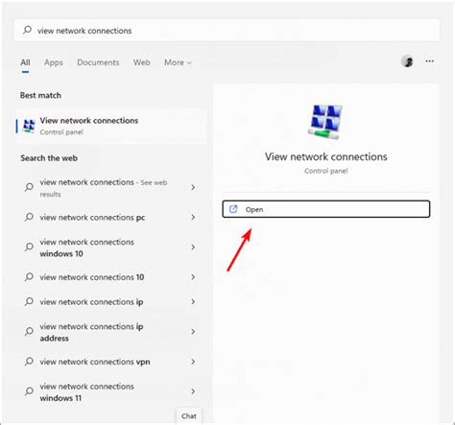Click the search field containing 'view network connections'
Screen dimensions: 455x425
click(x=227, y=31)
